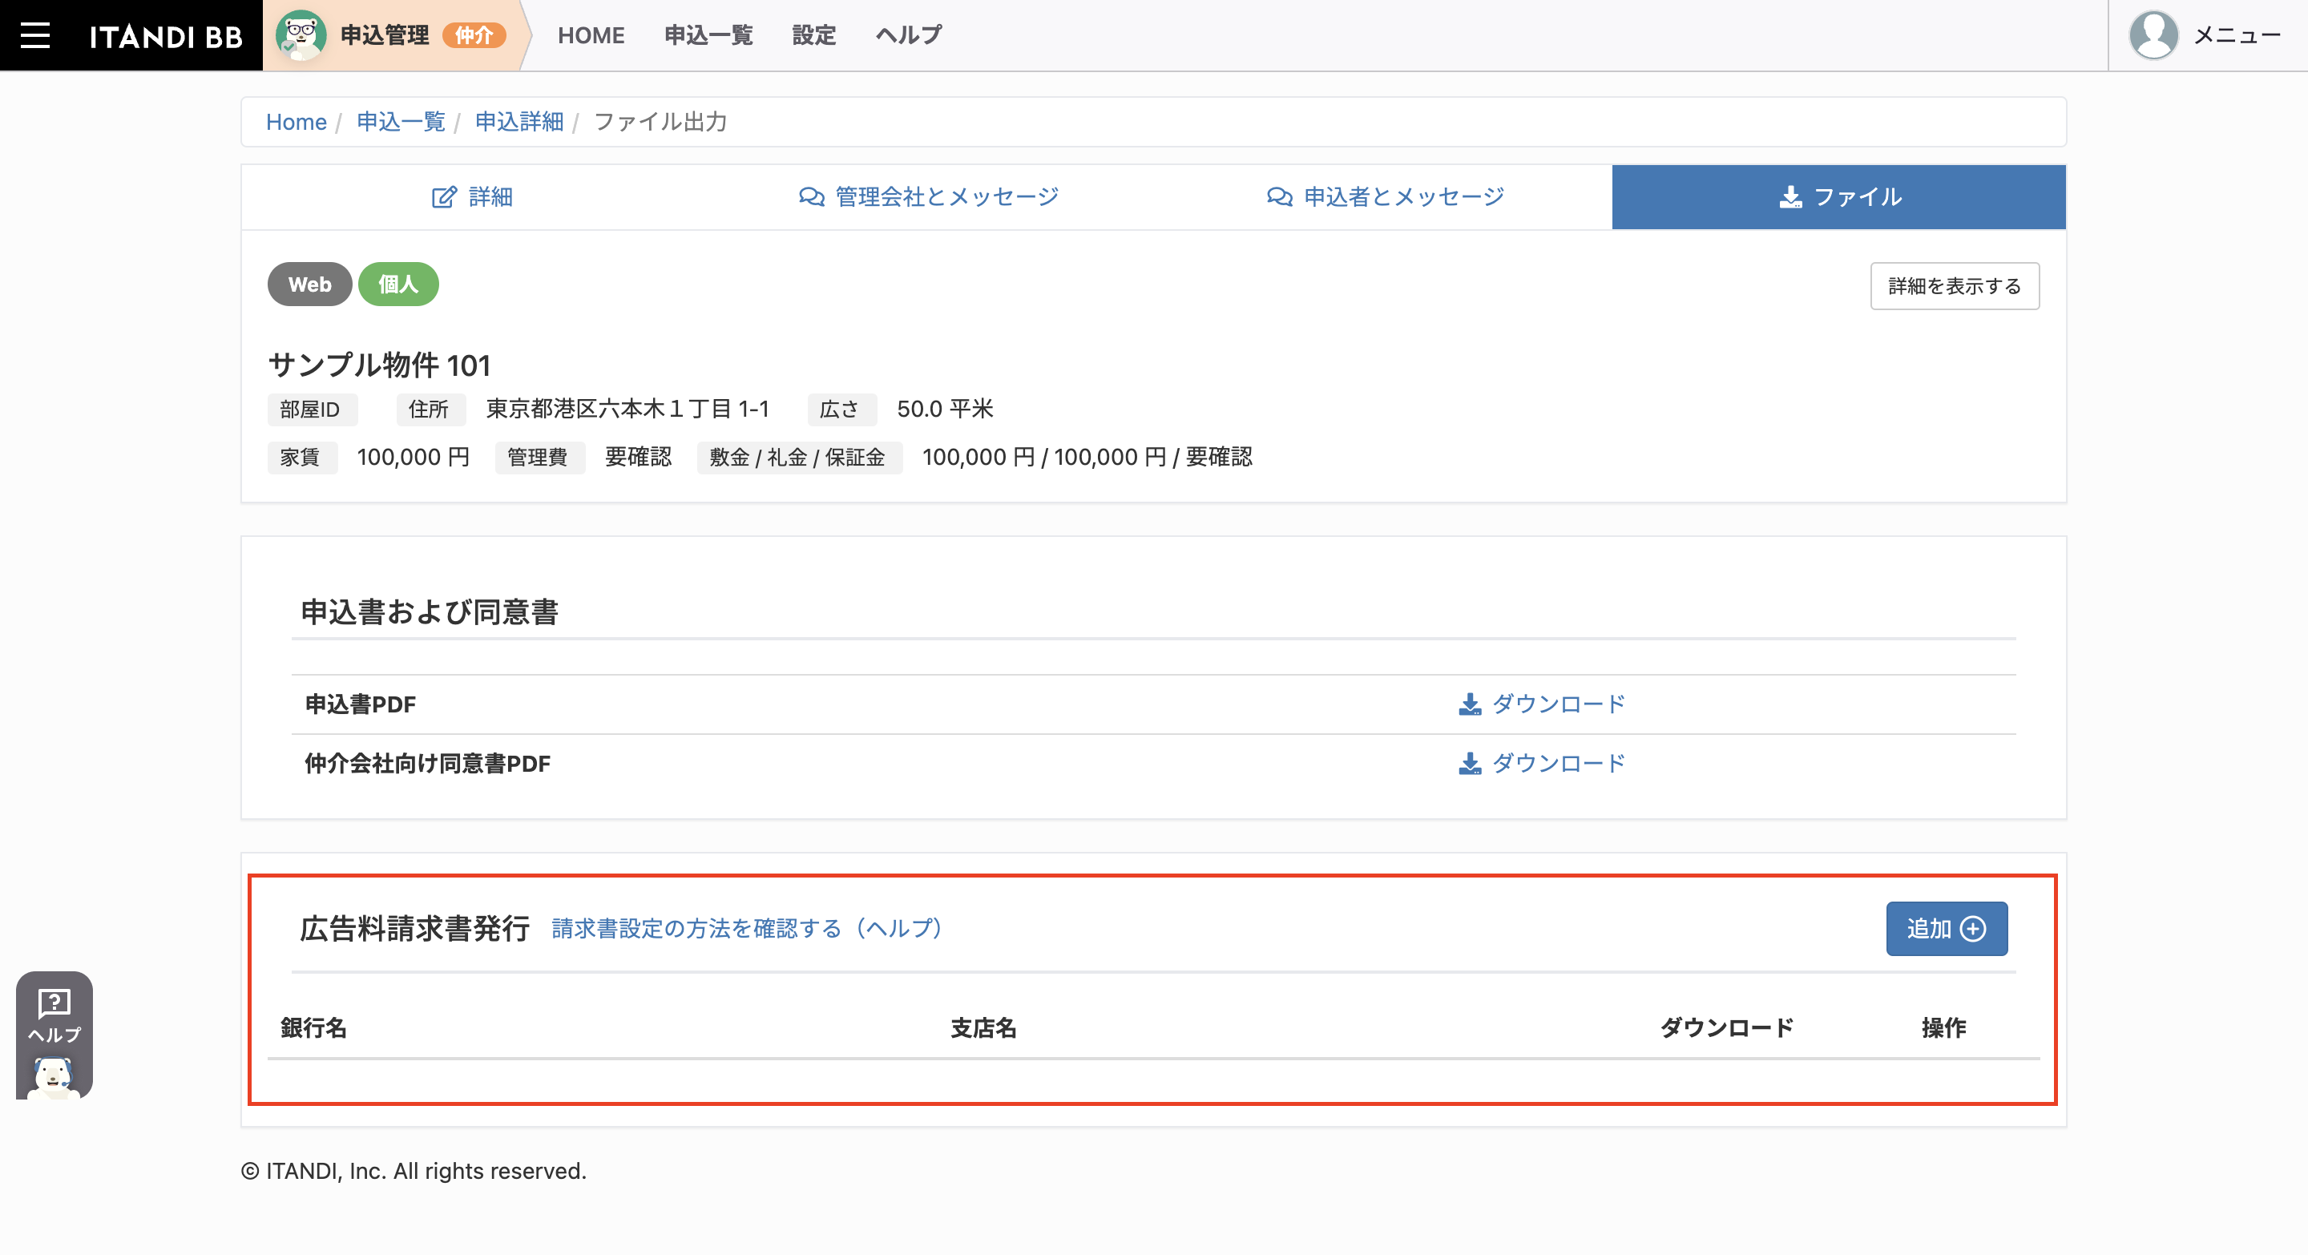This screenshot has height=1255, width=2308.
Task: Click 申込詳細 breadcrumb link
Action: tap(518, 122)
